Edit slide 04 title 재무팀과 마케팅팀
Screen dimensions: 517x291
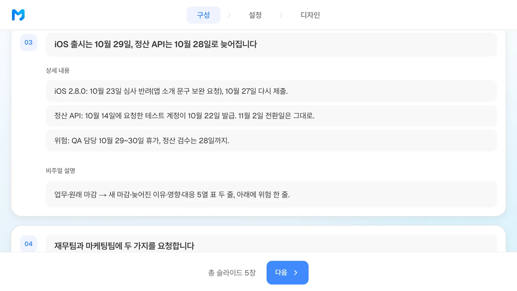271,243
